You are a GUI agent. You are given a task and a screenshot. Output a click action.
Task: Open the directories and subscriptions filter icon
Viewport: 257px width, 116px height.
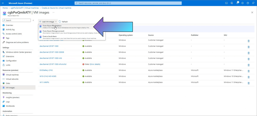pyautogui.click(x=232, y=3)
